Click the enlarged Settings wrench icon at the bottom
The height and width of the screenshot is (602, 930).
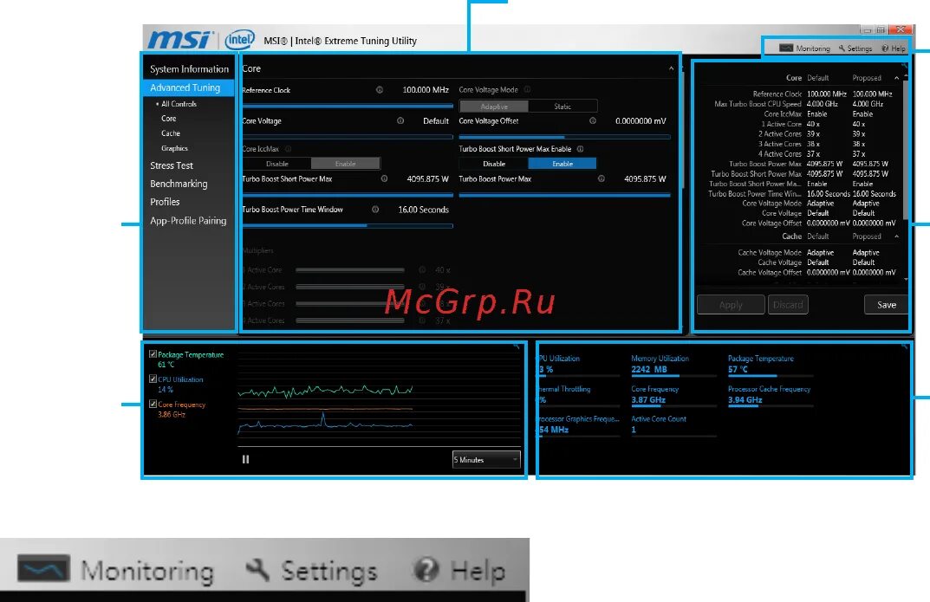[258, 570]
